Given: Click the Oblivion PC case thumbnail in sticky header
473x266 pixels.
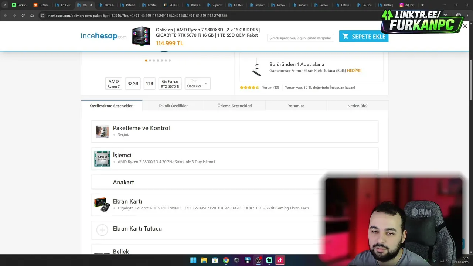Looking at the screenshot, I should [x=141, y=36].
